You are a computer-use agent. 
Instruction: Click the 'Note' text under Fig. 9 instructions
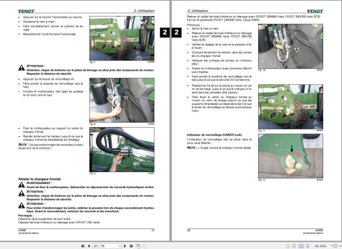point(23,145)
